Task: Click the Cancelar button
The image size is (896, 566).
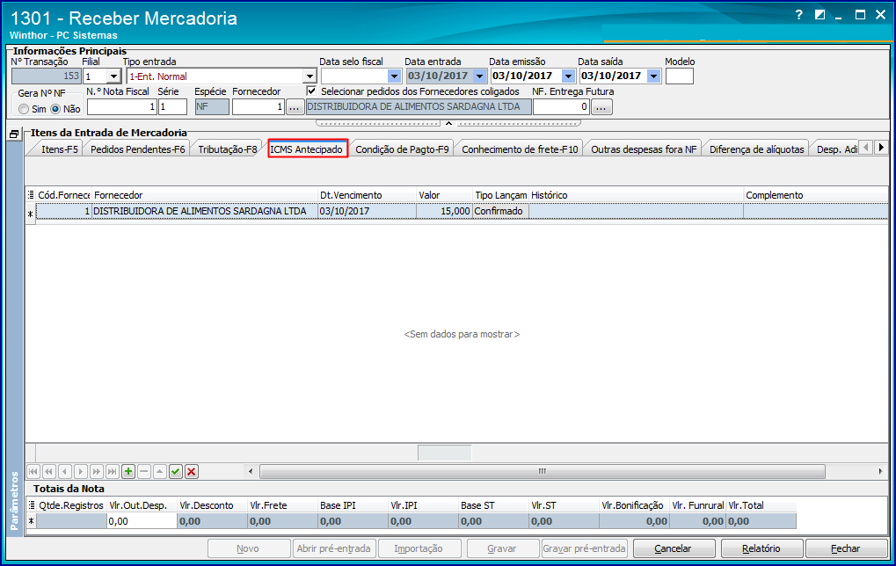Action: (x=673, y=548)
